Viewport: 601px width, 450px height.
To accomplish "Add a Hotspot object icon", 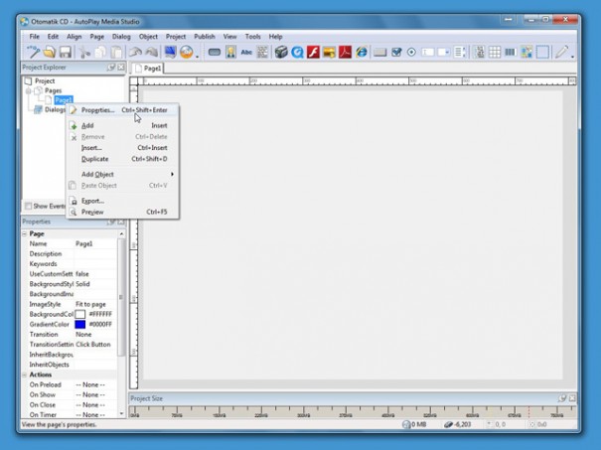I will coord(542,52).
